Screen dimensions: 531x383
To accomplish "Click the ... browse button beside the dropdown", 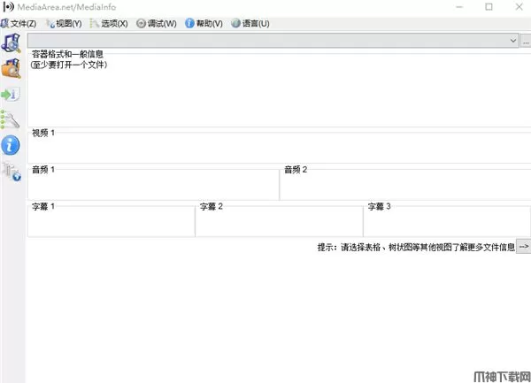I will pyautogui.click(x=526, y=41).
